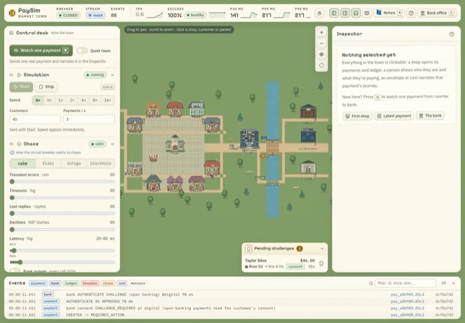Open the Back office

(x=437, y=13)
